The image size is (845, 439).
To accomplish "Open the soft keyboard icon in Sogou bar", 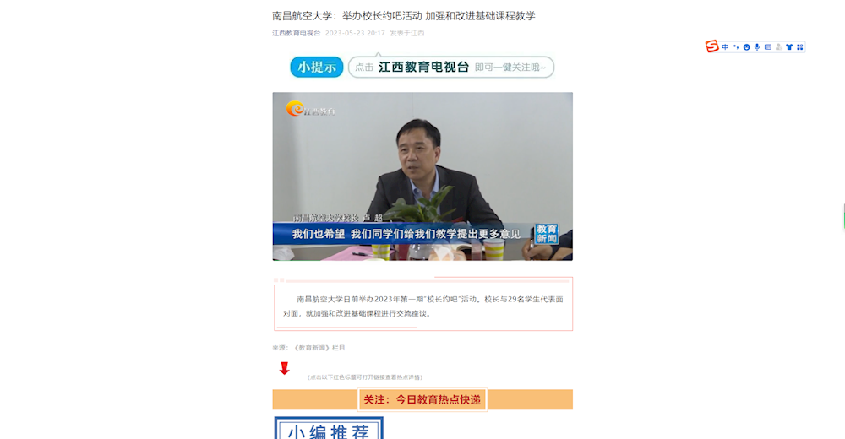I will 768,47.
